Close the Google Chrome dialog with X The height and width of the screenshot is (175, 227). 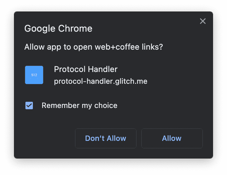(x=203, y=21)
